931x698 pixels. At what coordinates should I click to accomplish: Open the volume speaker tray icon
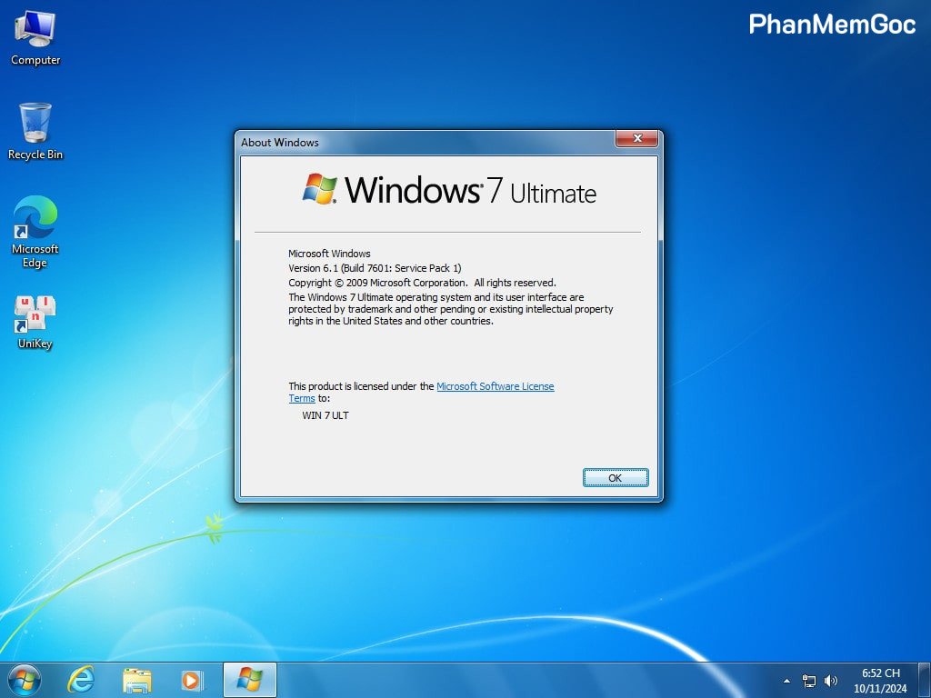click(x=830, y=681)
